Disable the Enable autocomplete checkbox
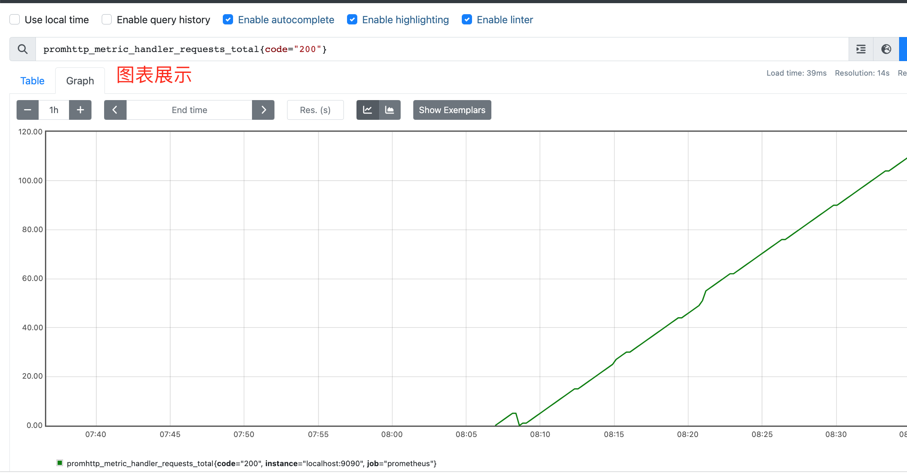This screenshot has height=476, width=907. pos(228,19)
